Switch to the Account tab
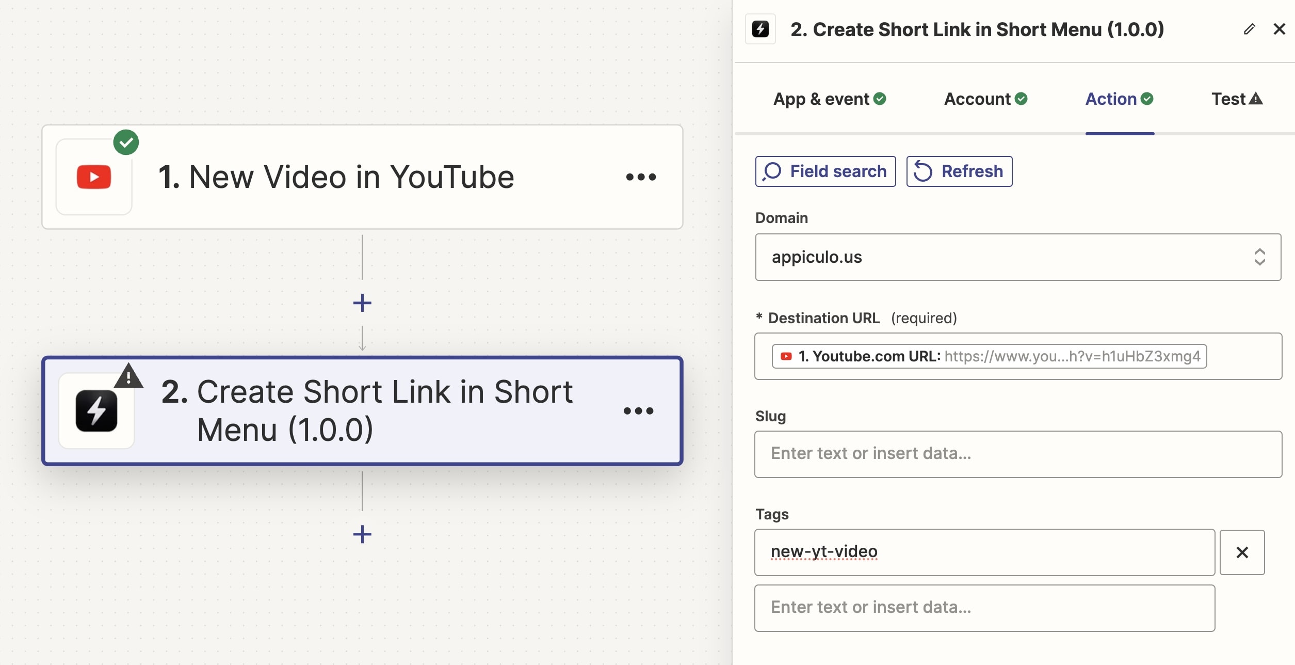Viewport: 1295px width, 665px height. 985,99
